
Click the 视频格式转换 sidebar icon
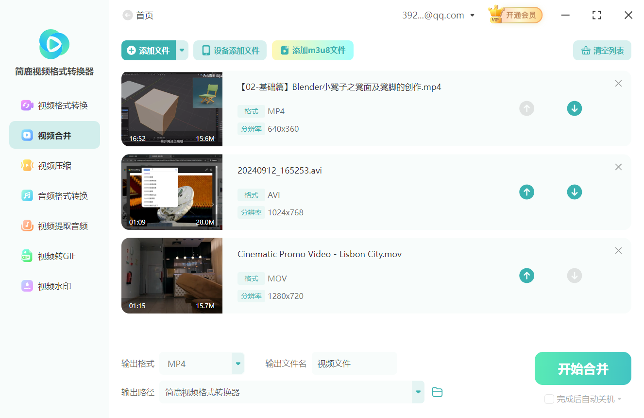(27, 105)
